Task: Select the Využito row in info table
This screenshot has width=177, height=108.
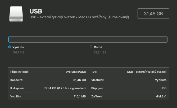Action: point(16,96)
